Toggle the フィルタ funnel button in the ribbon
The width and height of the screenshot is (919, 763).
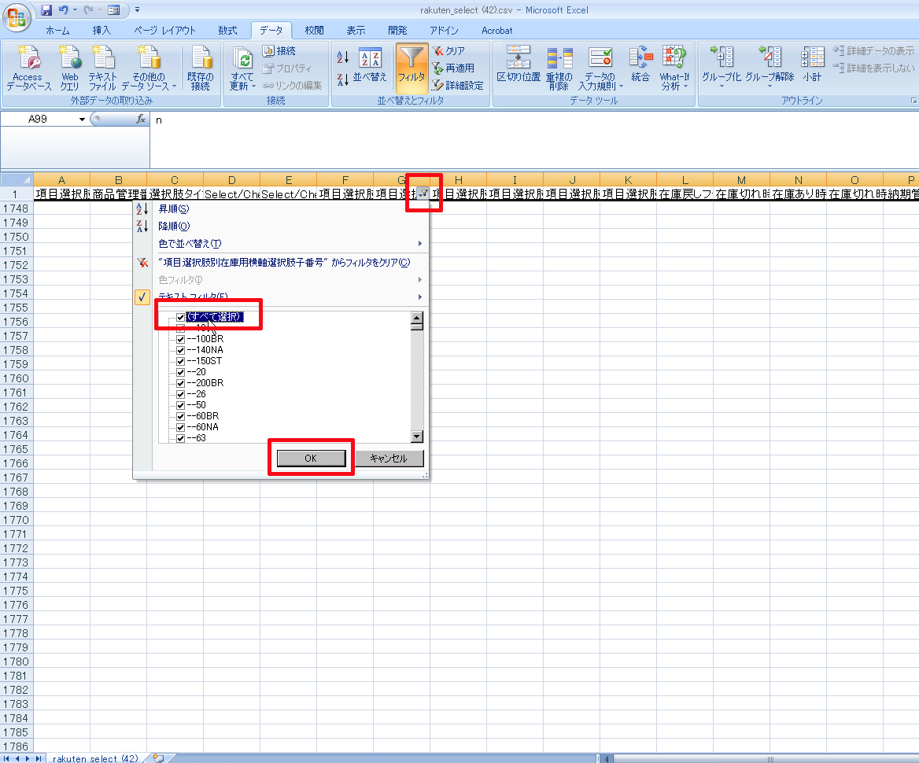(x=412, y=68)
